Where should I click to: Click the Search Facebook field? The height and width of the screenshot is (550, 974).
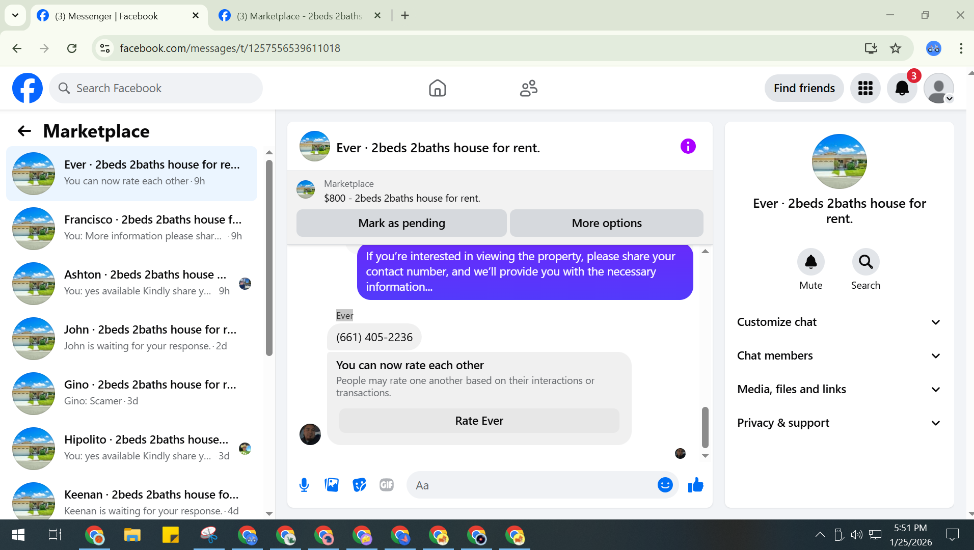(156, 88)
